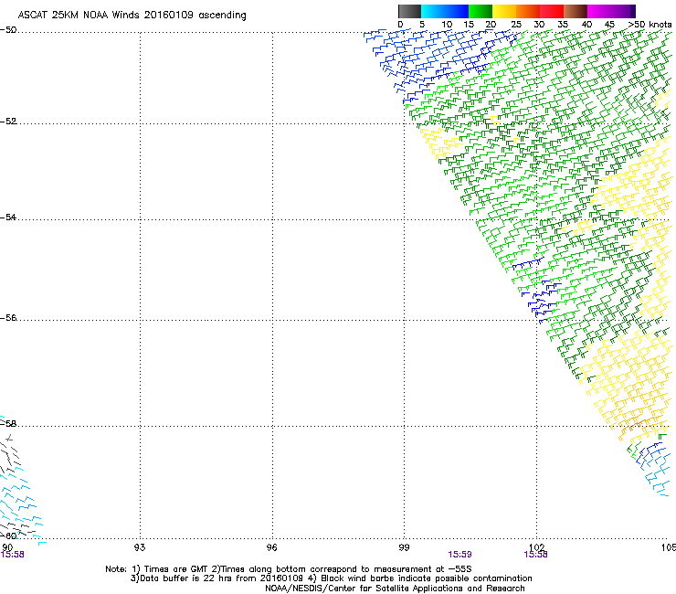The image size is (676, 594).
Task: Click the 96 longitude axis label
Action: pyautogui.click(x=271, y=547)
